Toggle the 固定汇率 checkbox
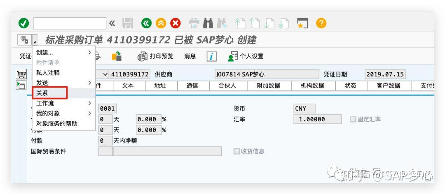Screen dimensions: 445x194 pyautogui.click(x=353, y=119)
